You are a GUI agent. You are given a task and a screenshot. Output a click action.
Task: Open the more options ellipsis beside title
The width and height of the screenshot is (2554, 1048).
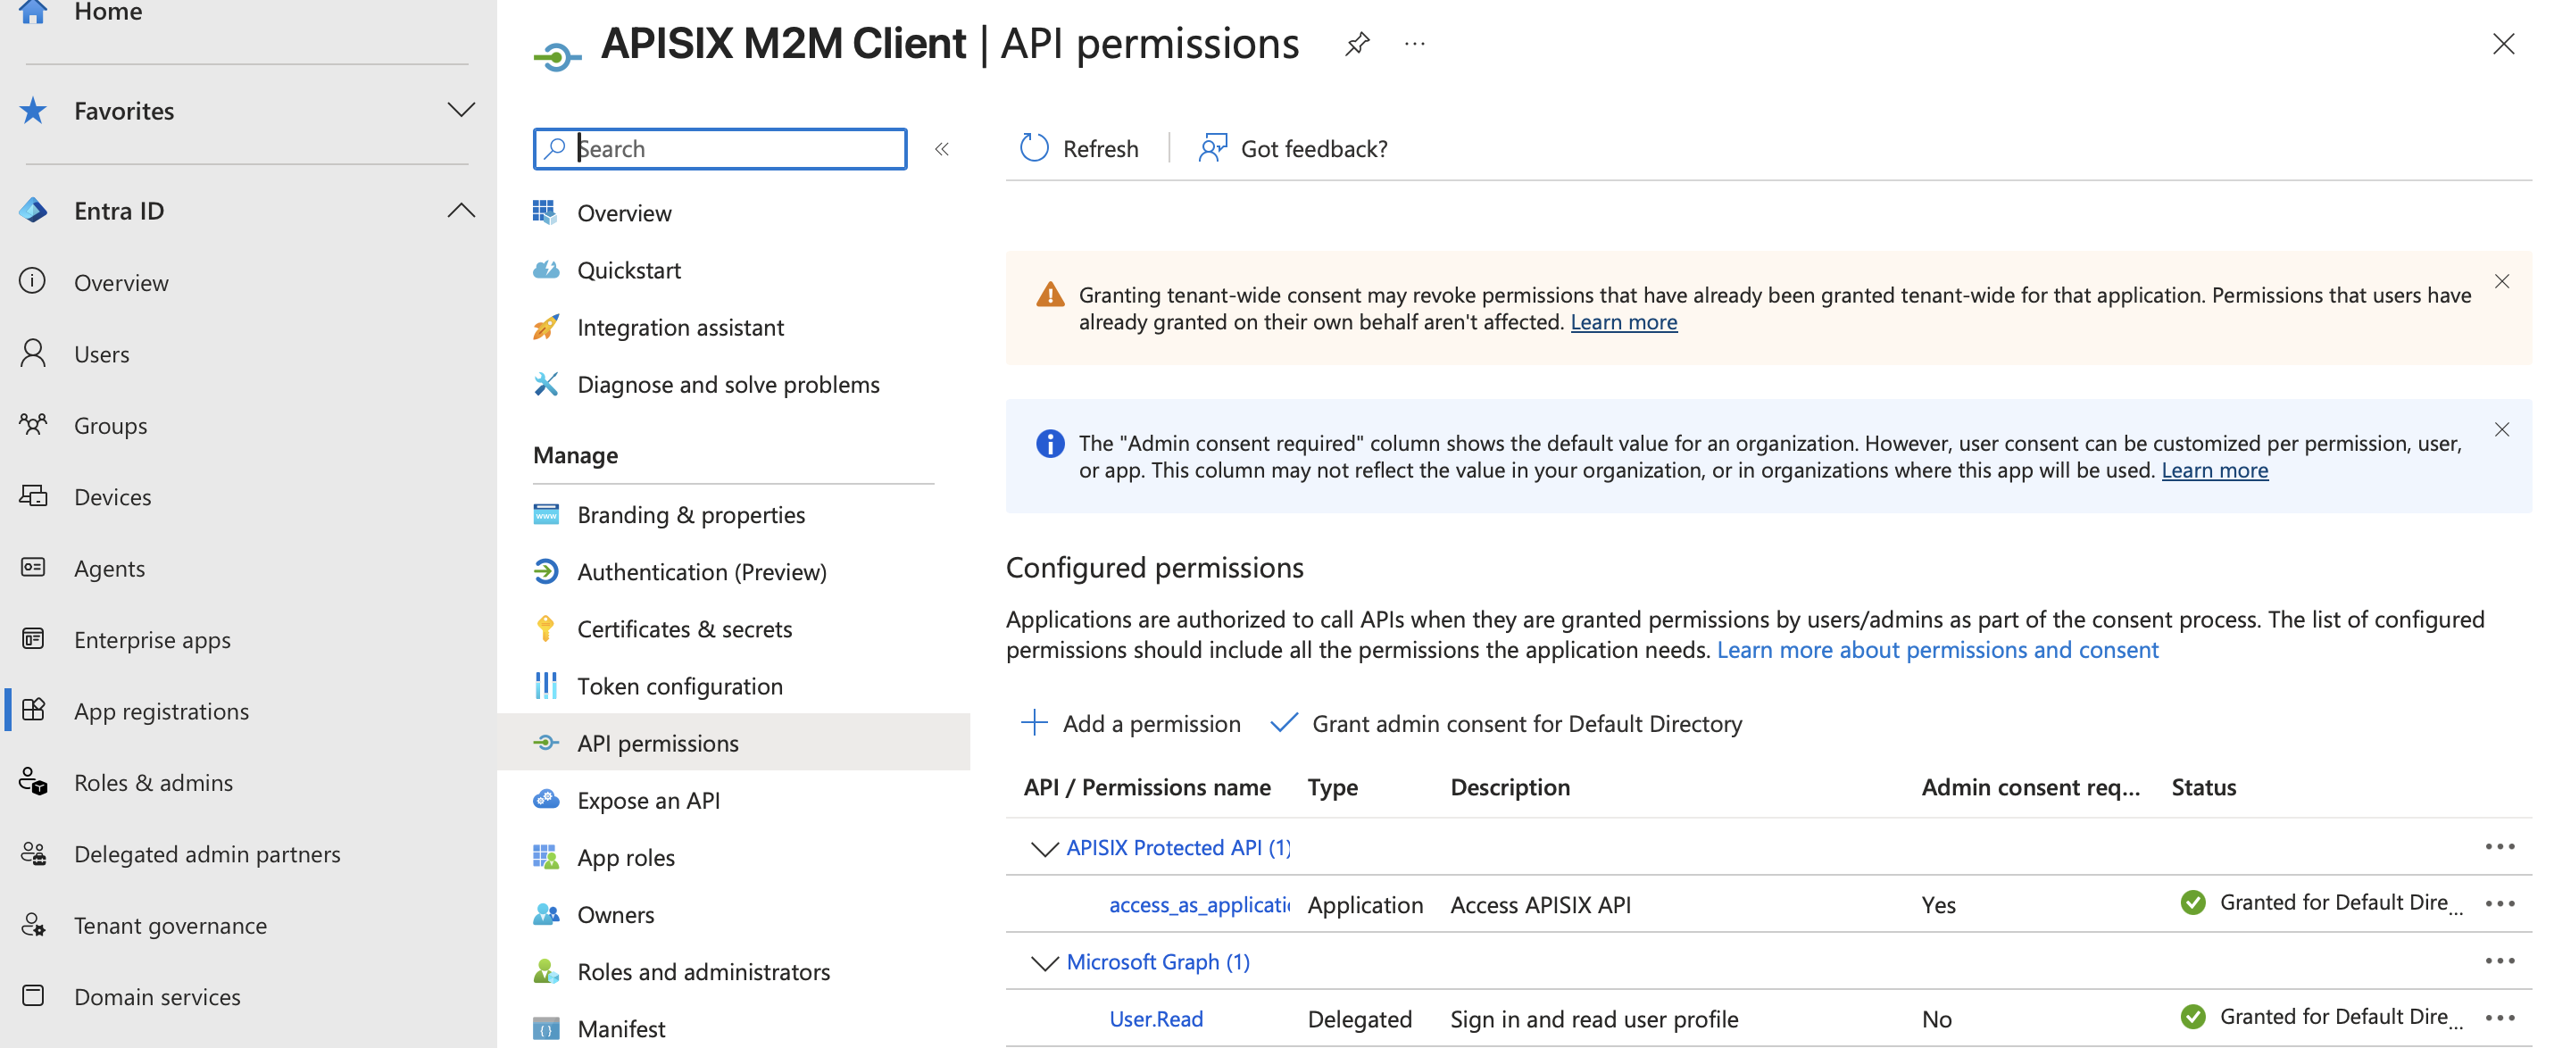coord(1415,44)
